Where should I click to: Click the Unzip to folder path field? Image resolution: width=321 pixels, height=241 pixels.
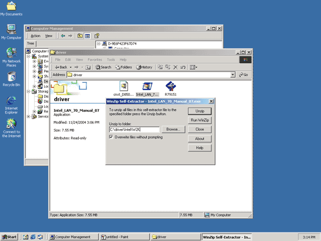click(134, 130)
